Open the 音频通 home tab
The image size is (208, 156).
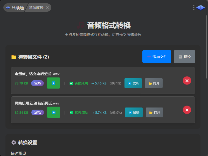pos(15,8)
